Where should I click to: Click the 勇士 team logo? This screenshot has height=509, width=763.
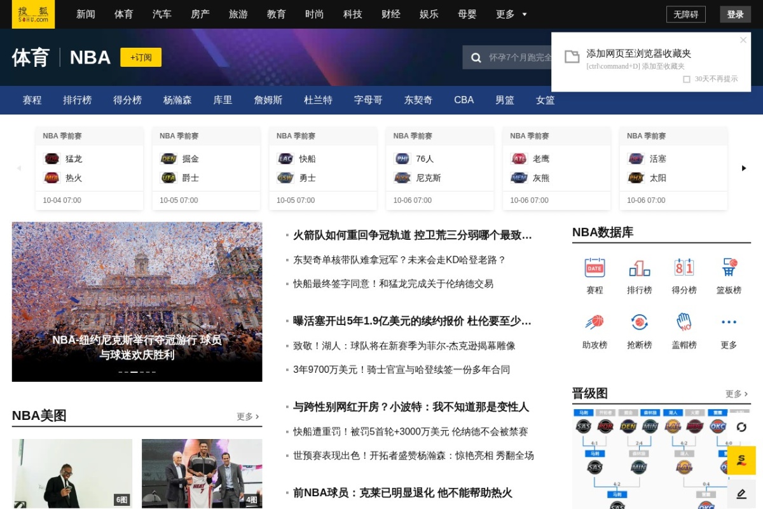285,178
